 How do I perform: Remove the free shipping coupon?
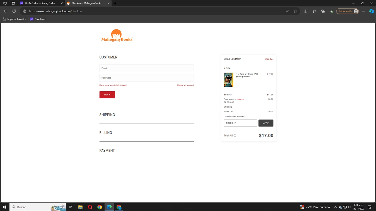[240, 99]
